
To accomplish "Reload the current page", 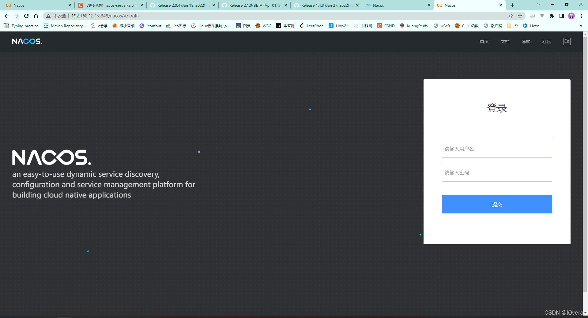I will tap(26, 16).
